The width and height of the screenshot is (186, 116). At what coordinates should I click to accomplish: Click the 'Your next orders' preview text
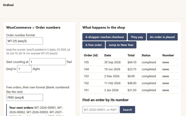[x=37, y=111]
